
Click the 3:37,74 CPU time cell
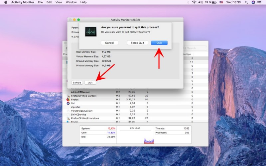(x=131, y=100)
